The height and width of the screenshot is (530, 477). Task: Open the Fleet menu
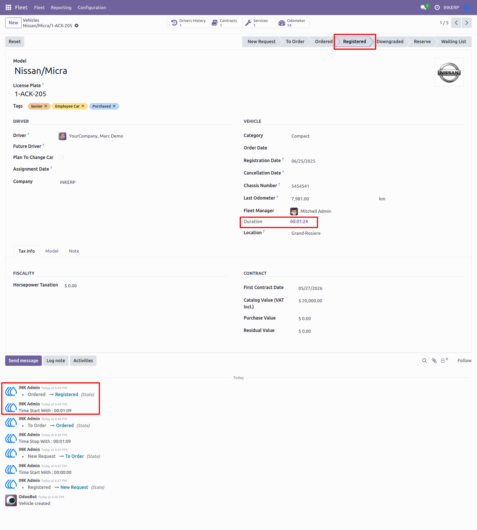pyautogui.click(x=39, y=7)
